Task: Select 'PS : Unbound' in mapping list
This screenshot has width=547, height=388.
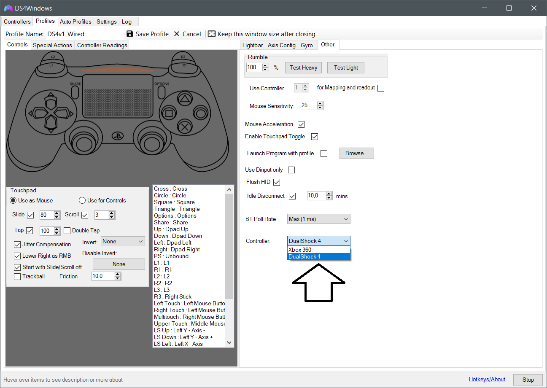Action: (x=189, y=256)
